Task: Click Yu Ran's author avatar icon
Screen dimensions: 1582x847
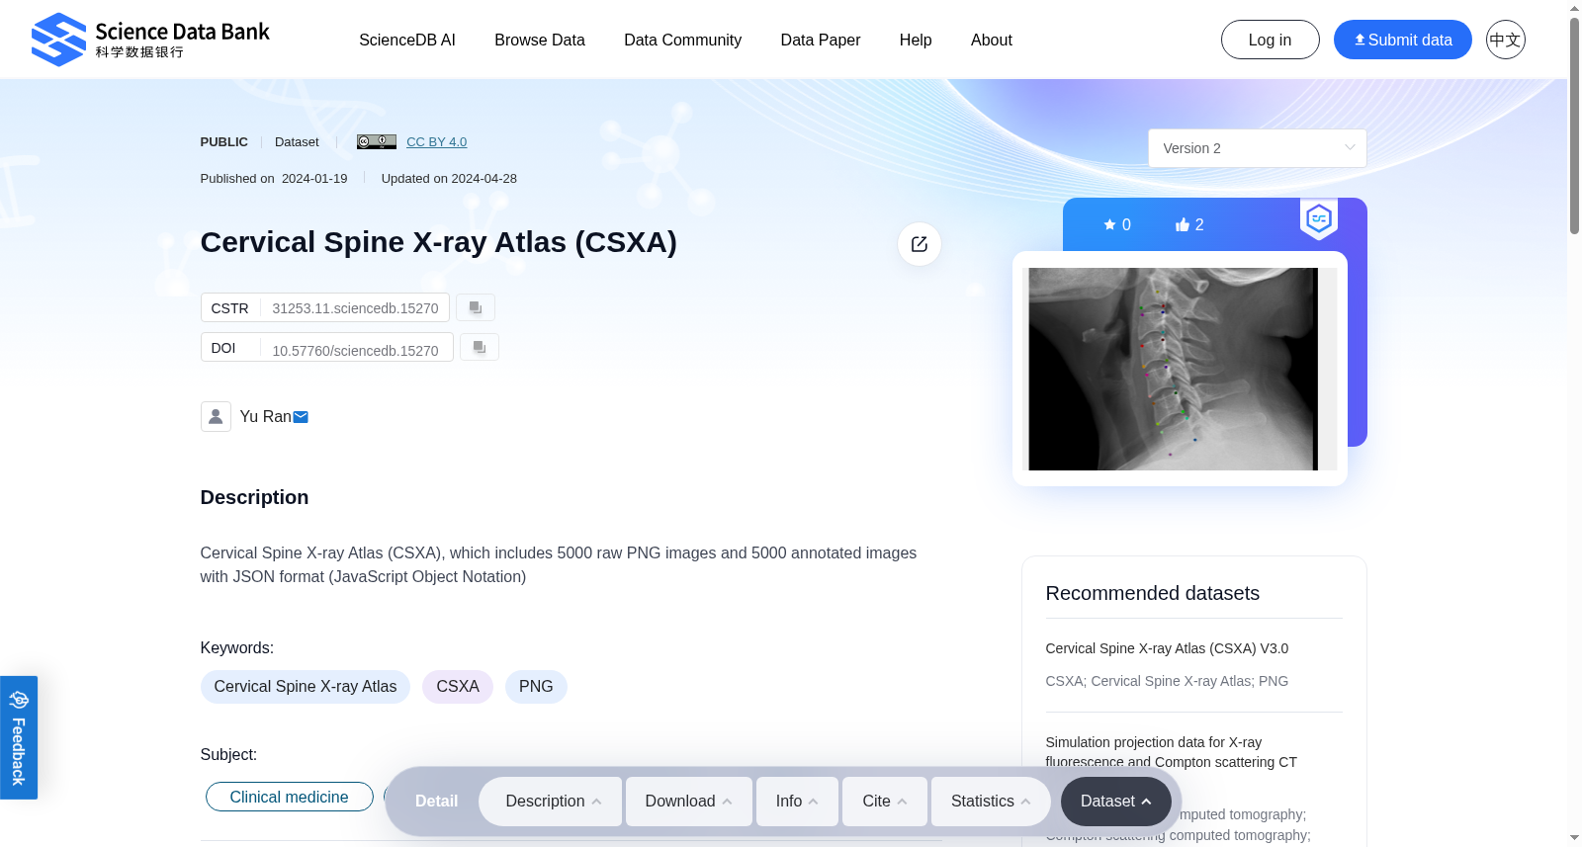Action: pyautogui.click(x=216, y=417)
